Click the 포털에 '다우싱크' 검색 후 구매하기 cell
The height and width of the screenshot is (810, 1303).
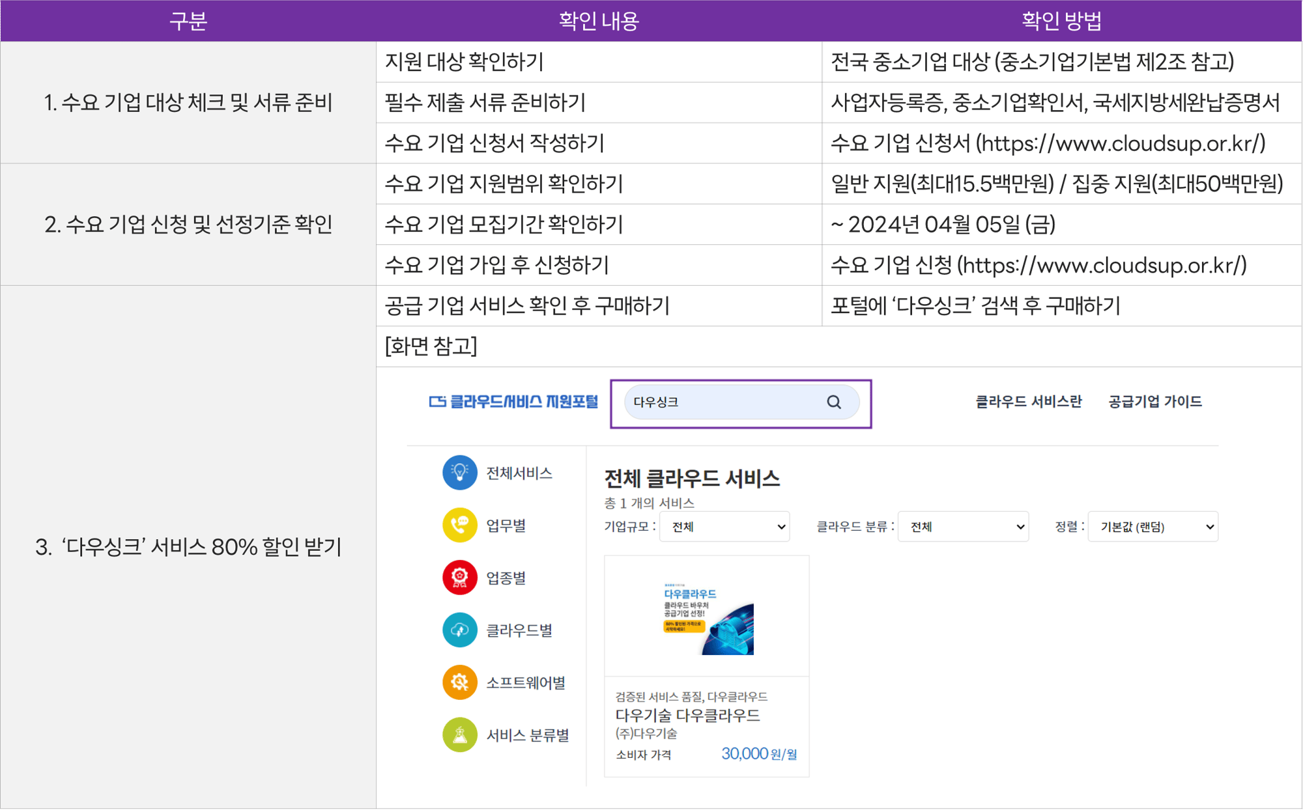[x=1062, y=305]
